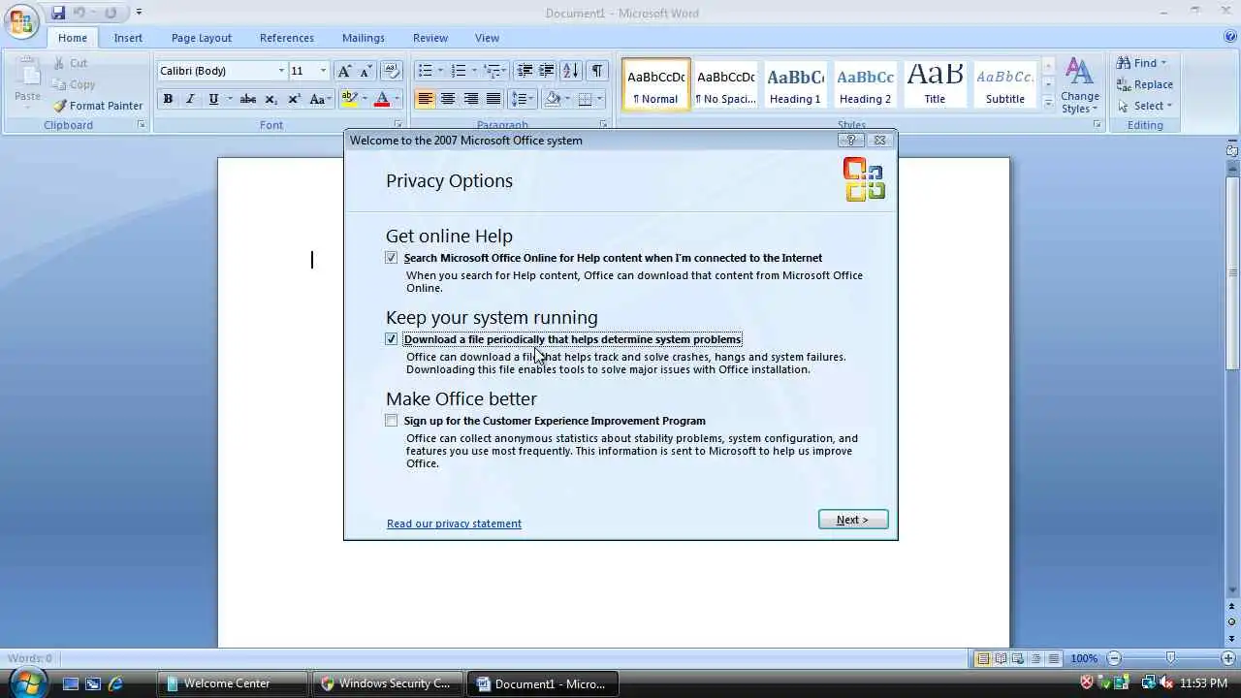
Task: Open the Home ribbon tab
Action: pos(72,38)
